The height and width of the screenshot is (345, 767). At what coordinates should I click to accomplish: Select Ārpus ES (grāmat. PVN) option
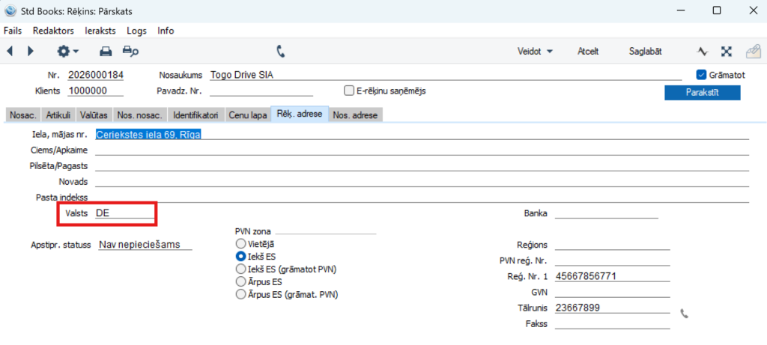click(x=240, y=294)
